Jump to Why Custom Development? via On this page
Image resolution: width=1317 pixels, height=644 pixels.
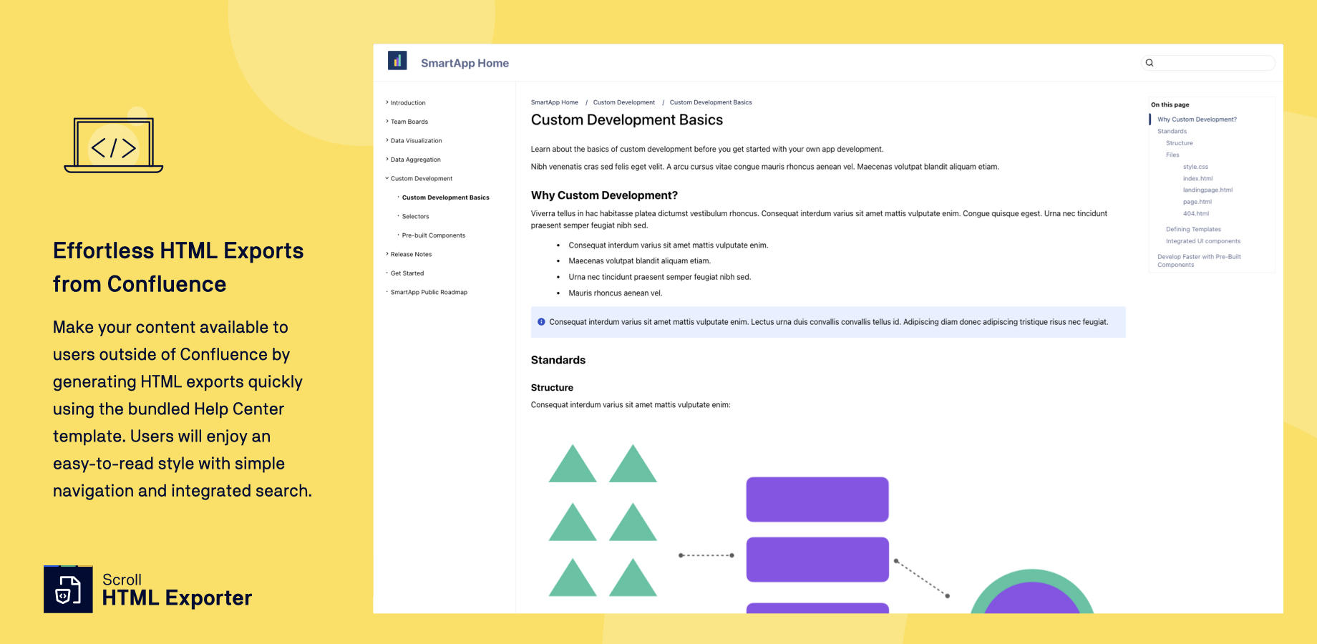pos(1196,119)
